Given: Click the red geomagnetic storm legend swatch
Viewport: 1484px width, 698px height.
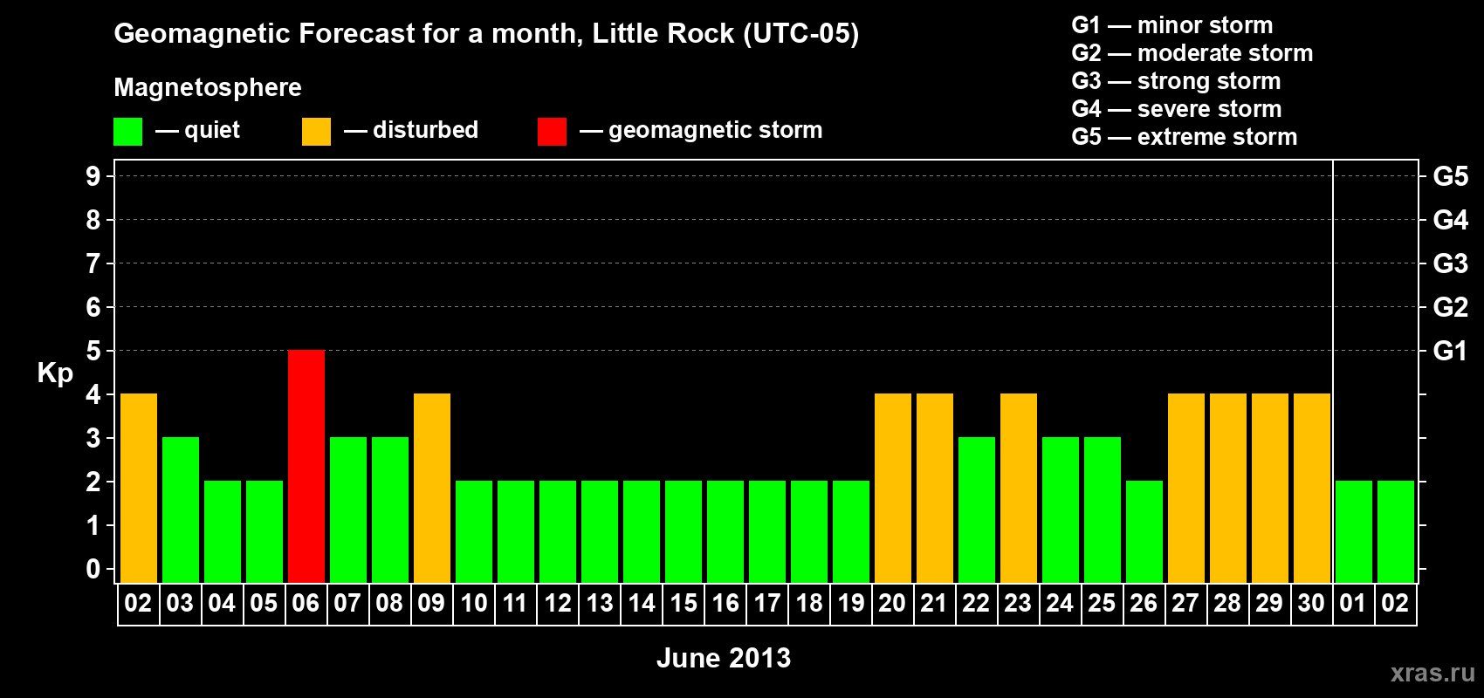Looking at the screenshot, I should point(552,132).
